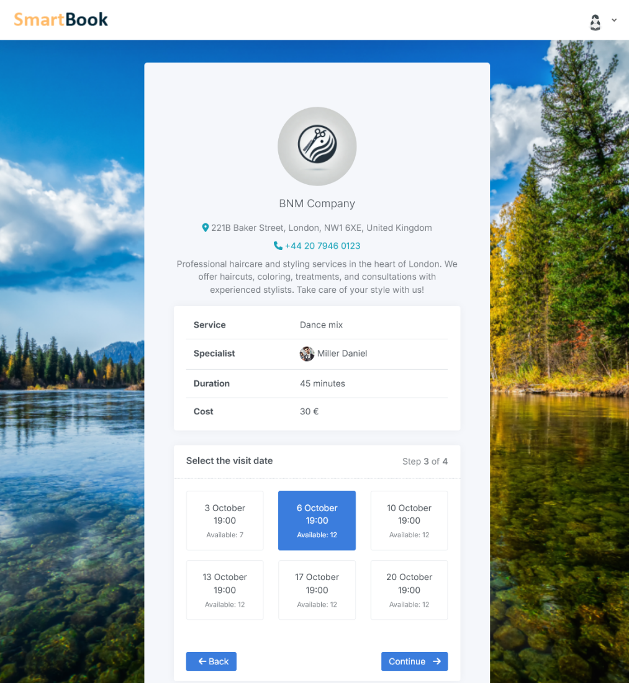
Task: Call the +44 20 7946 0123 number
Action: pos(322,246)
